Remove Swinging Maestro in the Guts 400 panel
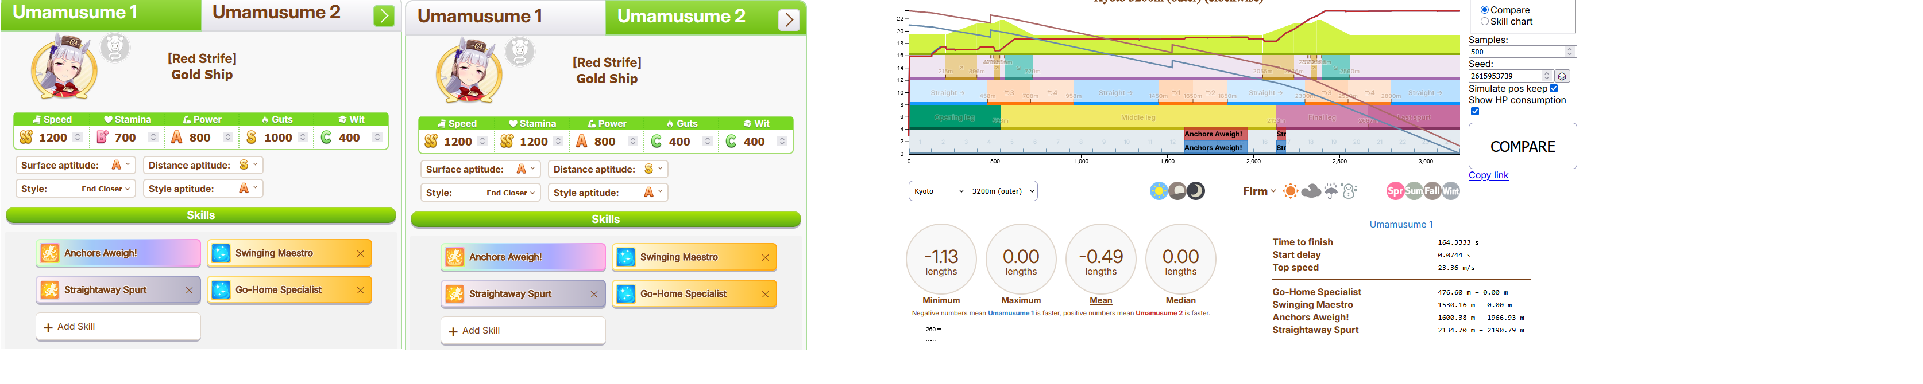The width and height of the screenshot is (1923, 384). tap(765, 257)
